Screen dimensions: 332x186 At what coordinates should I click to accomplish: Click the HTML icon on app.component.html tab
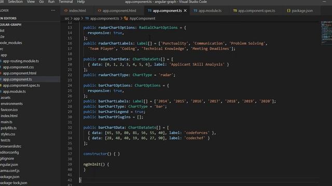point(99,10)
